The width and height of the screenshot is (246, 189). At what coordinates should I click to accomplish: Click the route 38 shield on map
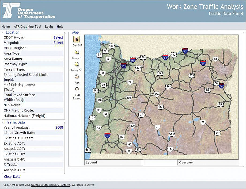pyautogui.click(x=99, y=110)
